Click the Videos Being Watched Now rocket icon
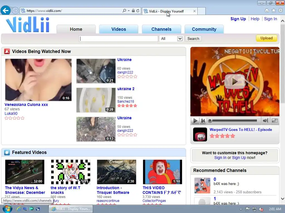 7,51
